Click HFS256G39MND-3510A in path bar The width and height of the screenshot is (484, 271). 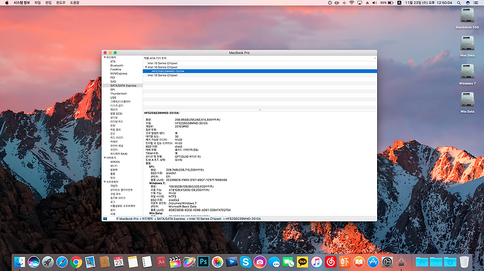243,219
